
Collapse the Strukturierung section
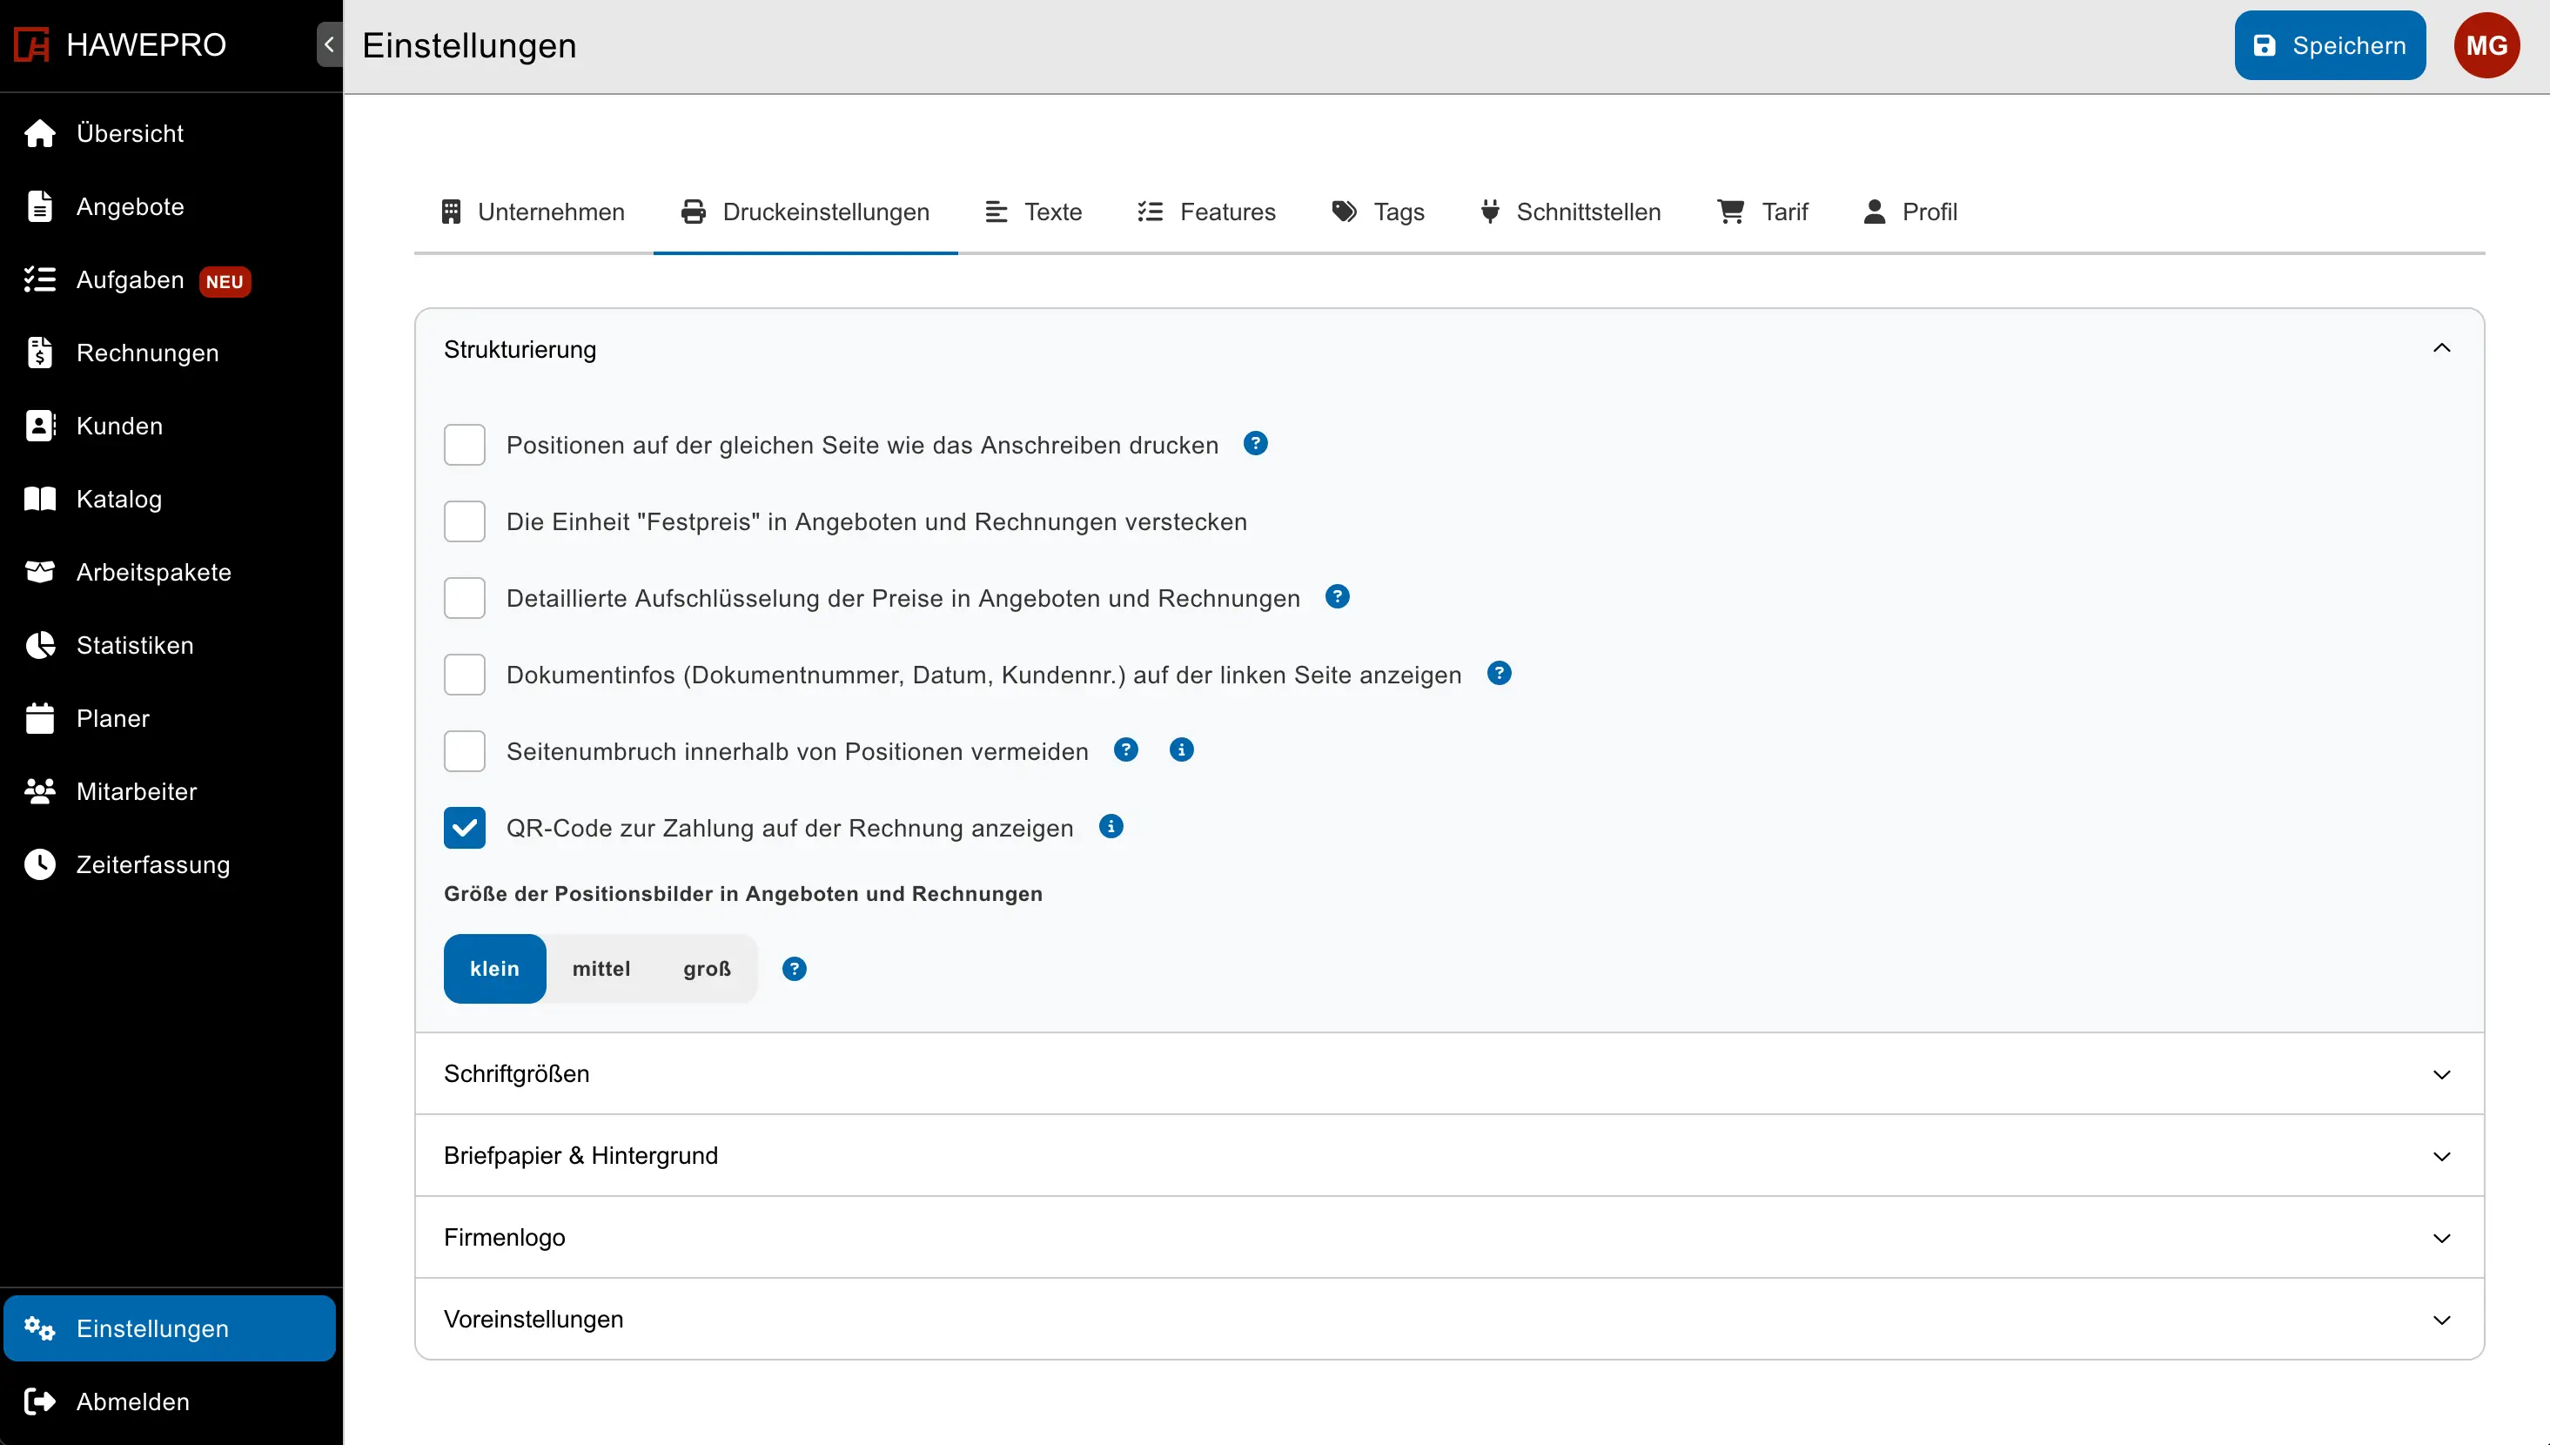tap(1450, 349)
